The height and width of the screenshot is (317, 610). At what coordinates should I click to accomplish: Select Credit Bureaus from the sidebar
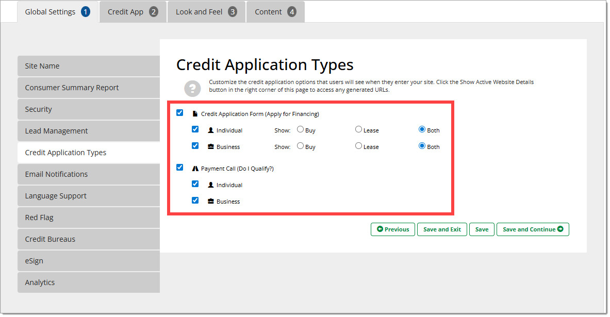(89, 239)
